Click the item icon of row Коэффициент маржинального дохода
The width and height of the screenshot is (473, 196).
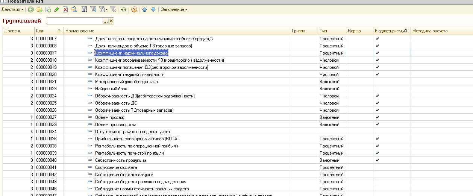click(x=90, y=53)
